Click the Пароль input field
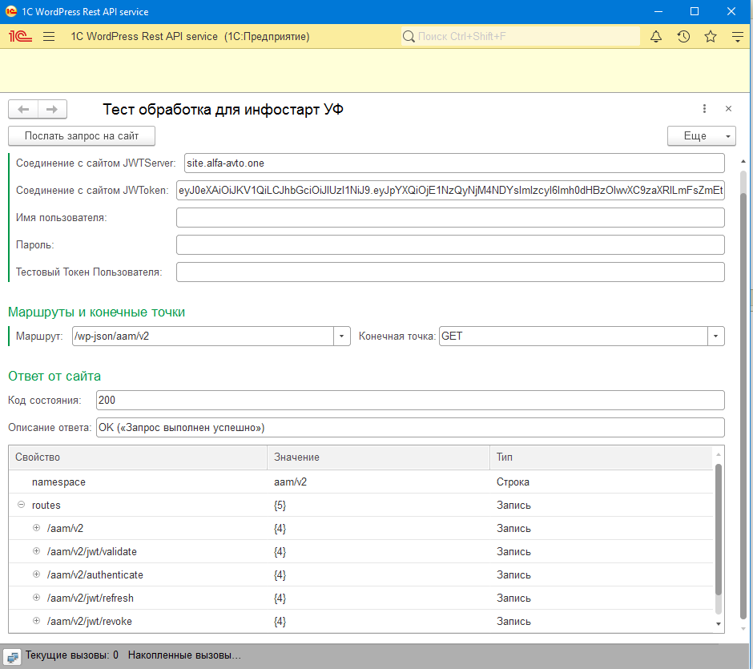 click(450, 245)
